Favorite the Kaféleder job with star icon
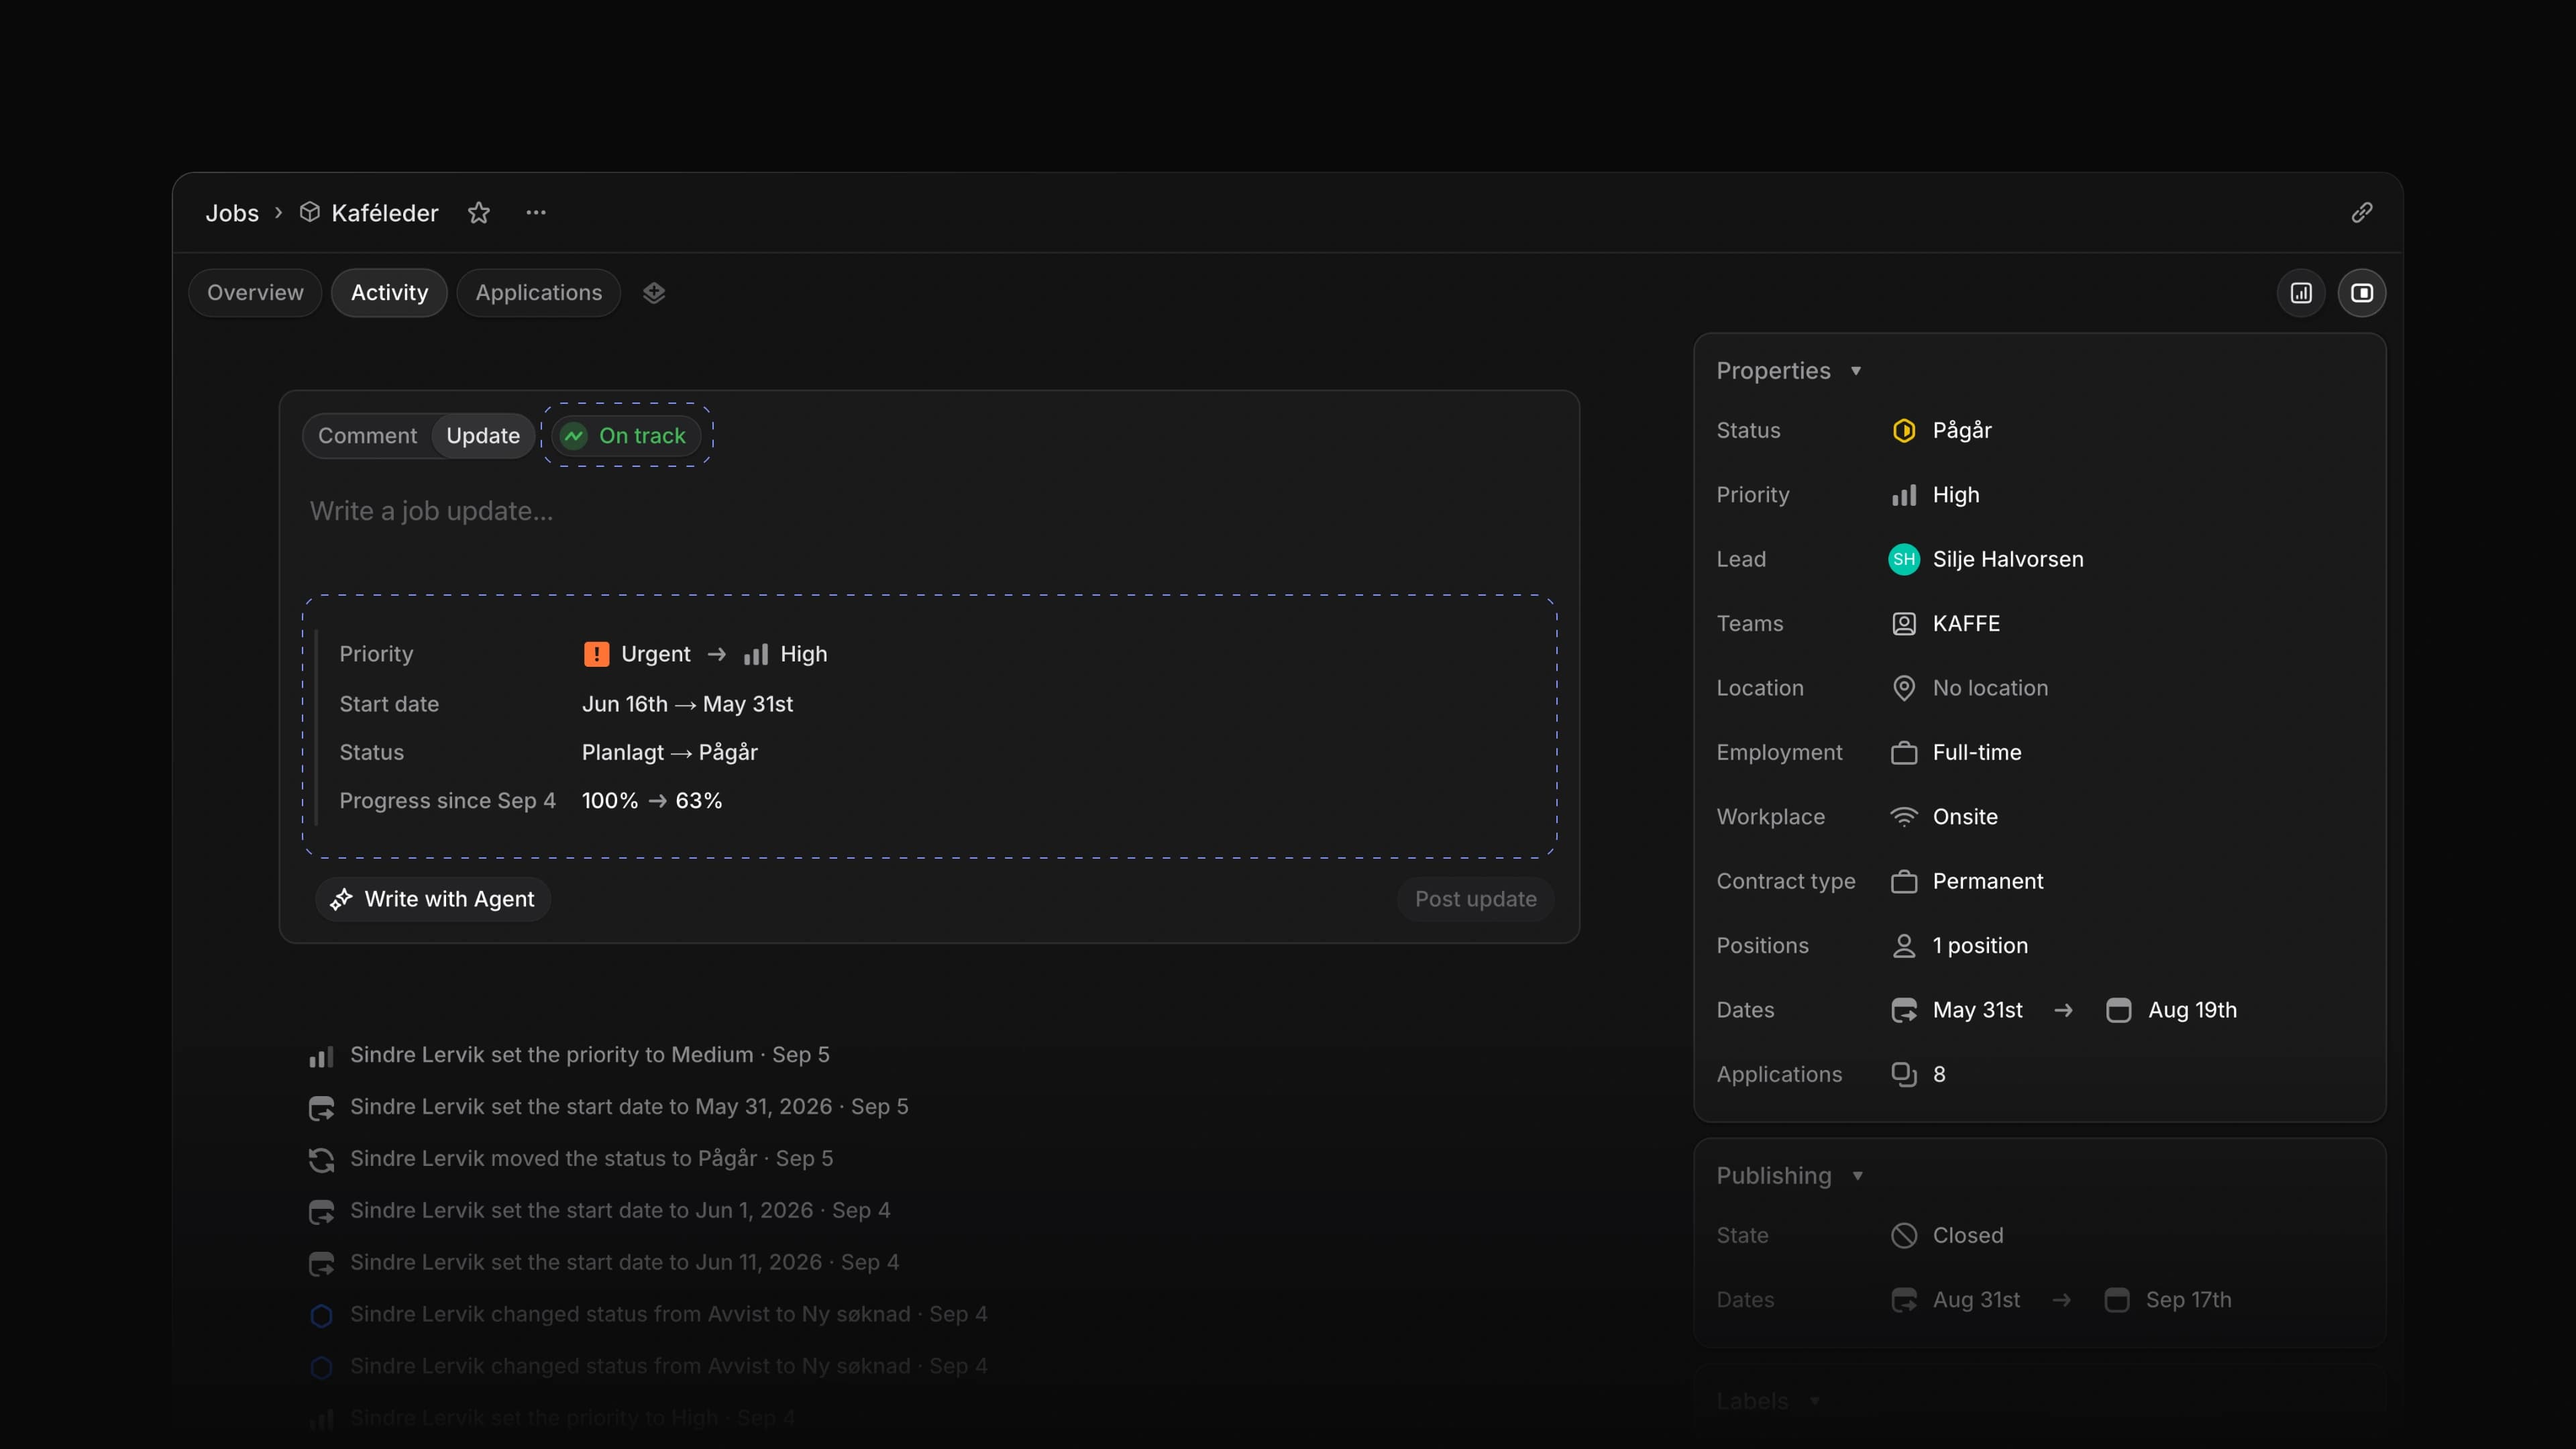The height and width of the screenshot is (1449, 2576). 479,213
